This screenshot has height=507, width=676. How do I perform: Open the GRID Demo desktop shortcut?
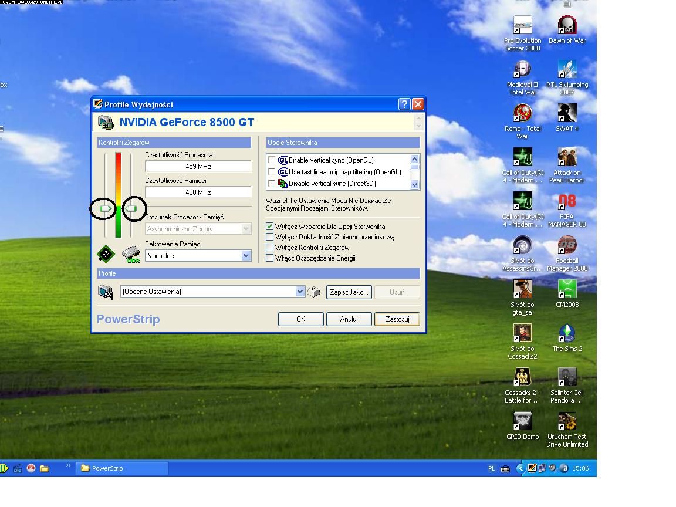522,422
